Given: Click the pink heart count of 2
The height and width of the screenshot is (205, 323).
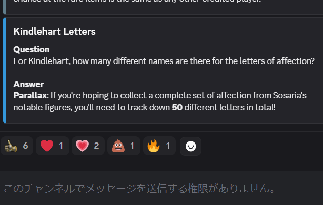Looking at the screenshot, I should pos(96,146).
